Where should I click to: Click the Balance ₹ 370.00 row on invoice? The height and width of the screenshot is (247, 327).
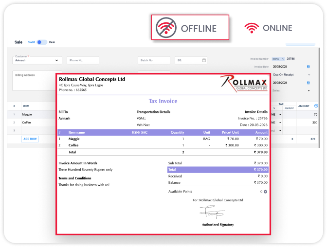218,183
